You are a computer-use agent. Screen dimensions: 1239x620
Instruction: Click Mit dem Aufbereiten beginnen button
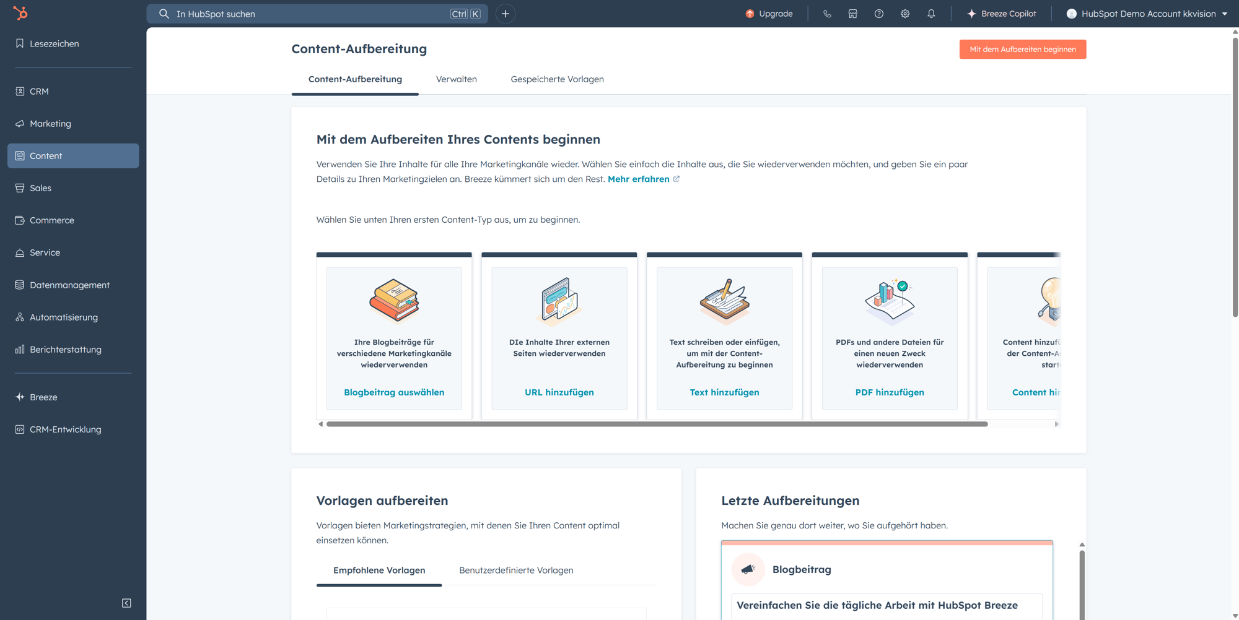tap(1023, 50)
